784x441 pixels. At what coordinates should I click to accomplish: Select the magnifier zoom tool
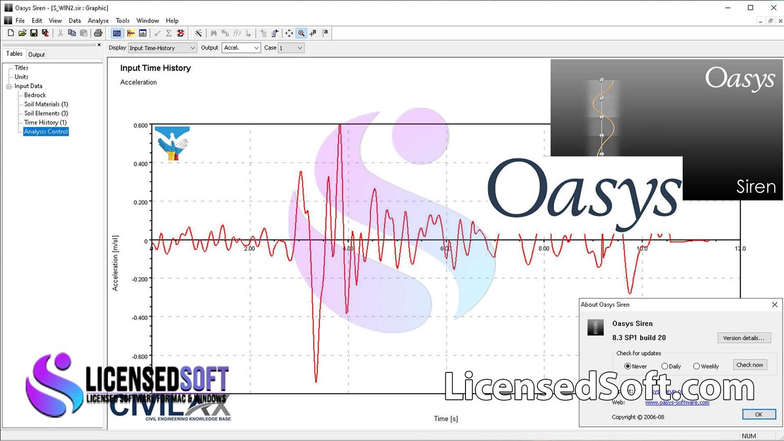click(x=301, y=33)
